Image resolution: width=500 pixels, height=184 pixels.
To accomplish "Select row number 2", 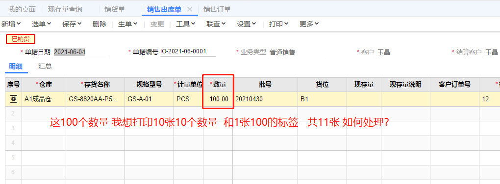I will (13, 114).
